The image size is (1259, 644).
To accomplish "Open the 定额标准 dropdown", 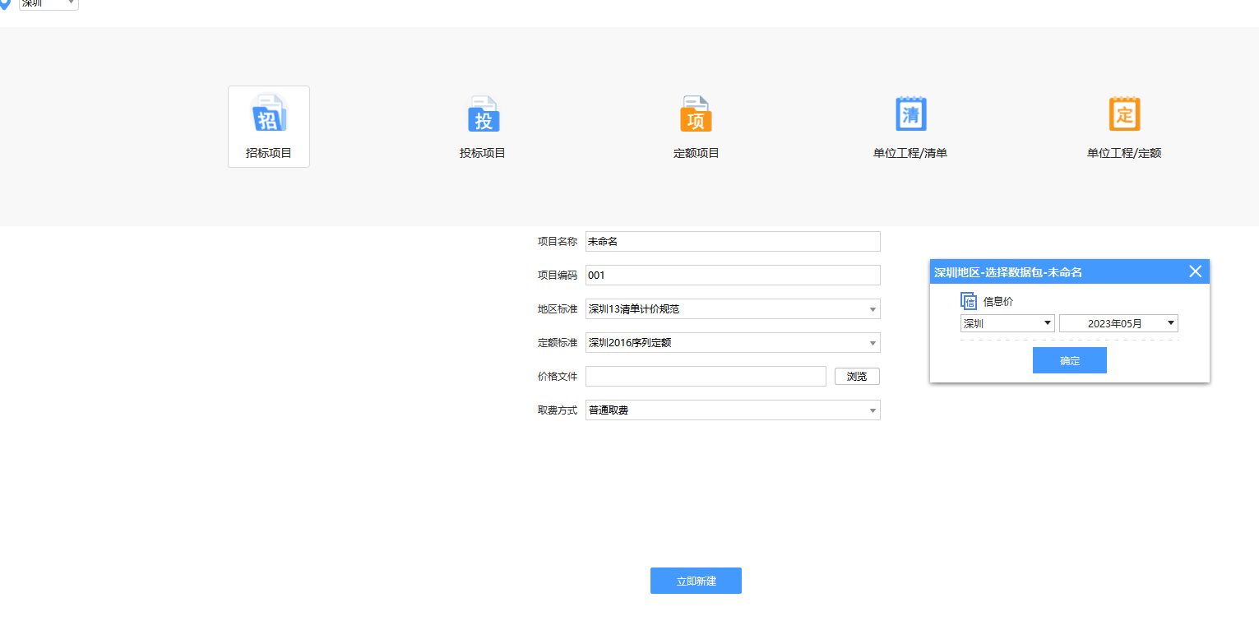I will (x=733, y=342).
